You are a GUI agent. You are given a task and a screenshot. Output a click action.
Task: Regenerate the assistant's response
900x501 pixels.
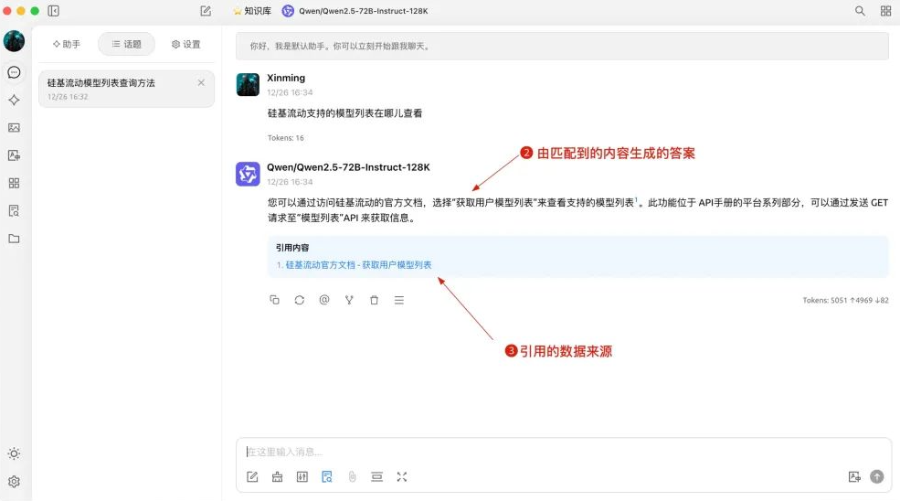coord(300,300)
